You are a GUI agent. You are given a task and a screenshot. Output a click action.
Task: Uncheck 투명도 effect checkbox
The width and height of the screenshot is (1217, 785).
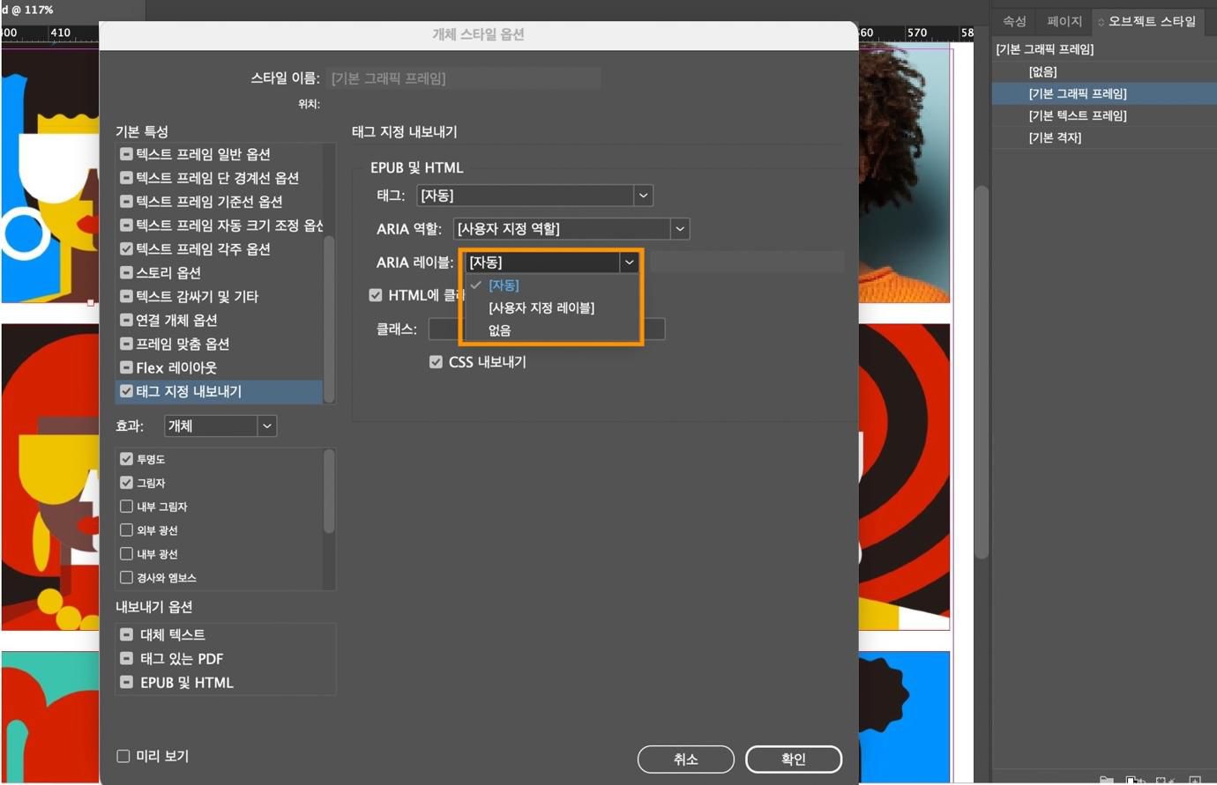126,459
